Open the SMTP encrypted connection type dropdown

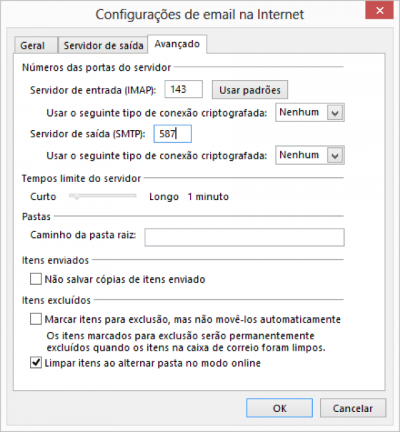pyautogui.click(x=335, y=155)
